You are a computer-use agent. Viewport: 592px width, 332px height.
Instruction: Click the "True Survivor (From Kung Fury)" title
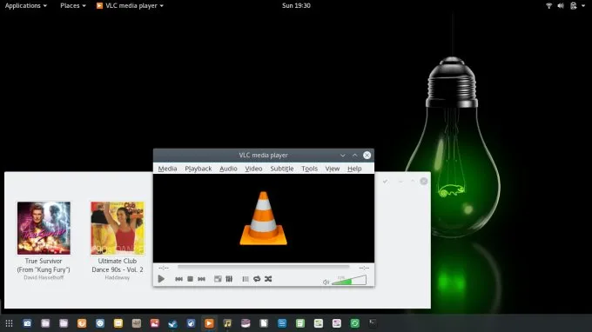coord(44,265)
